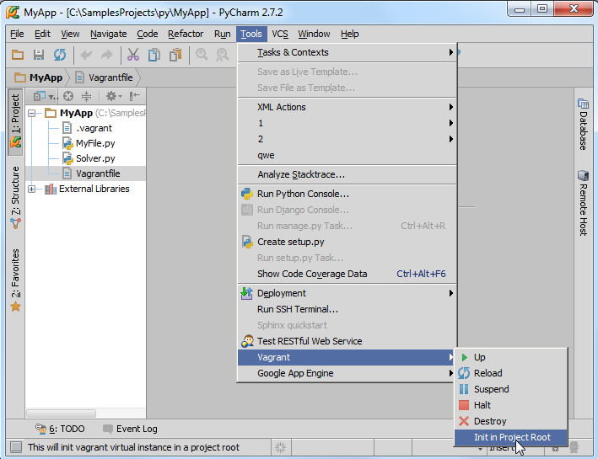The image size is (598, 459).
Task: Select Suspend in Vagrant submenu
Action: pyautogui.click(x=510, y=389)
